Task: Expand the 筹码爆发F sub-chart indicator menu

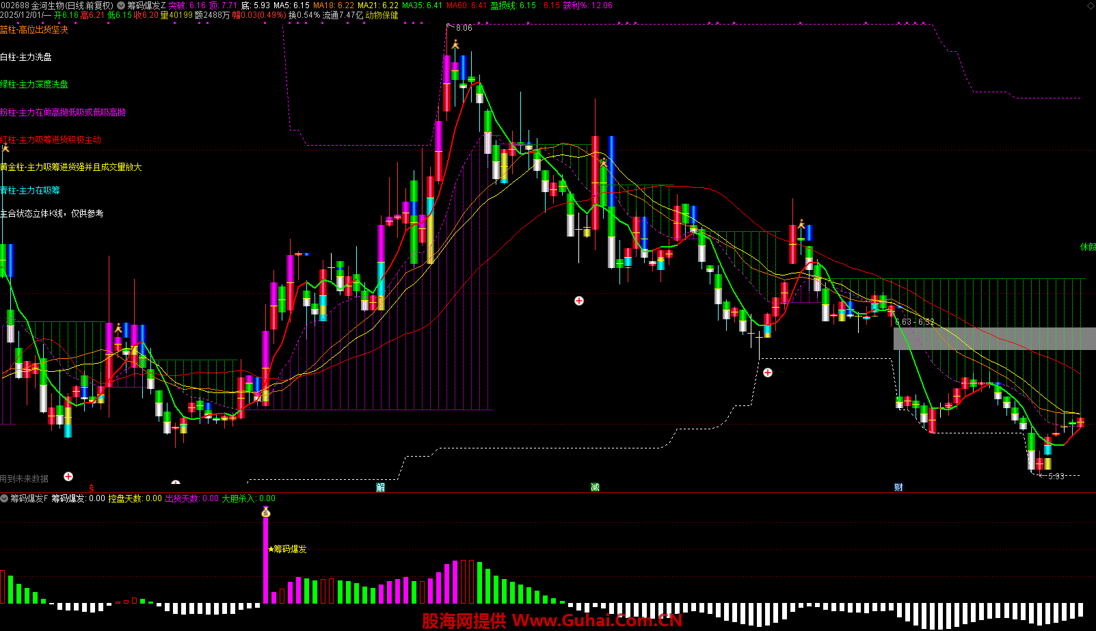Action: coord(5,498)
